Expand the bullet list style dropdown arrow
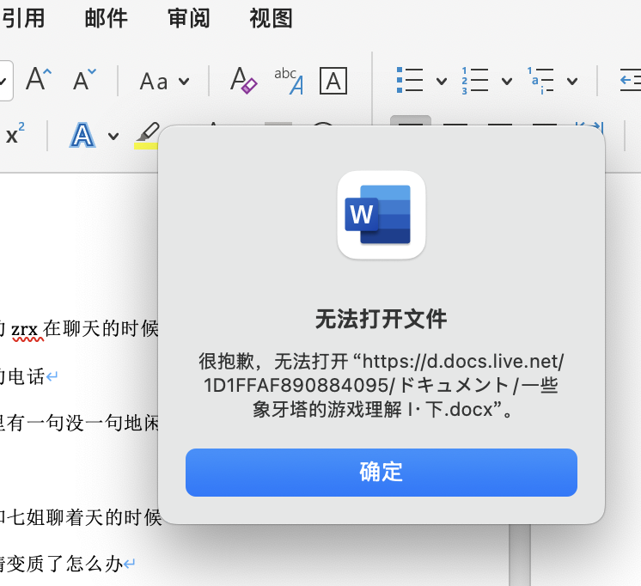This screenshot has height=586, width=641. [x=441, y=81]
